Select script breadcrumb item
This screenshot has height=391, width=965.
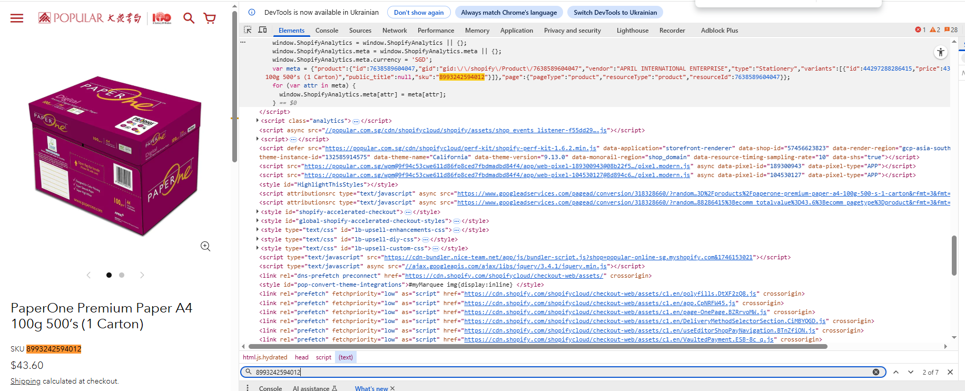pos(323,357)
